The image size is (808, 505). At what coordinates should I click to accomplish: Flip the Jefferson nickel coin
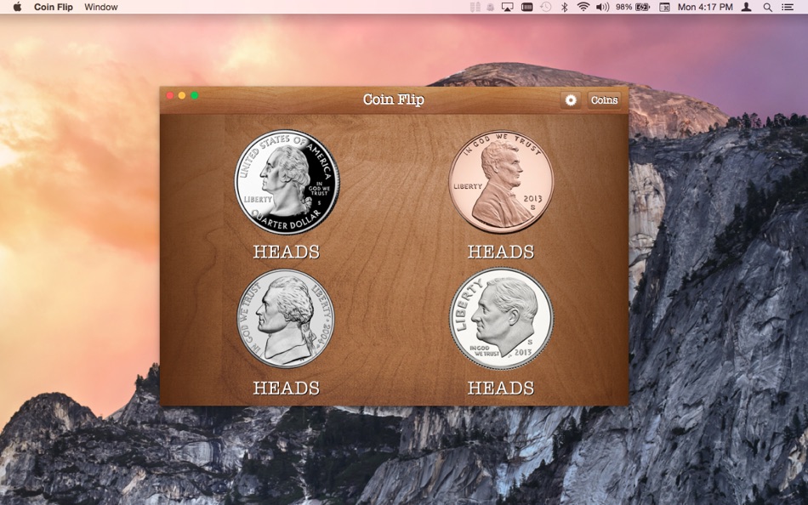pos(286,319)
